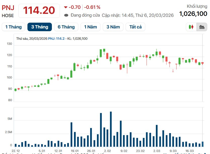Screen dimensions: 210x154
Task: Click the PNJ ticker symbol
Action: 8,8
